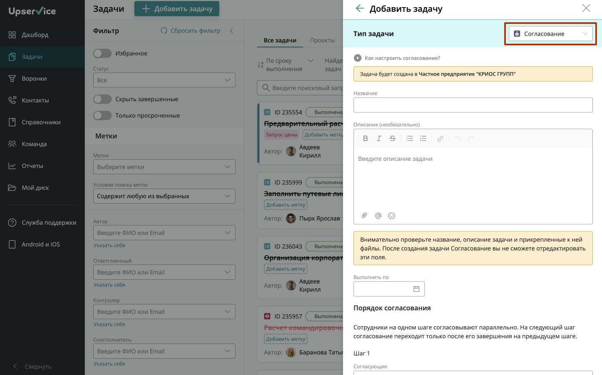Open the Соисполнитель person dropdown
The image size is (602, 375).
[164, 351]
